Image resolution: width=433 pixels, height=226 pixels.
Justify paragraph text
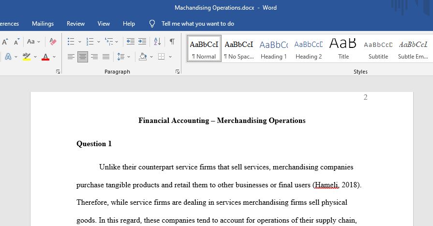tap(106, 57)
